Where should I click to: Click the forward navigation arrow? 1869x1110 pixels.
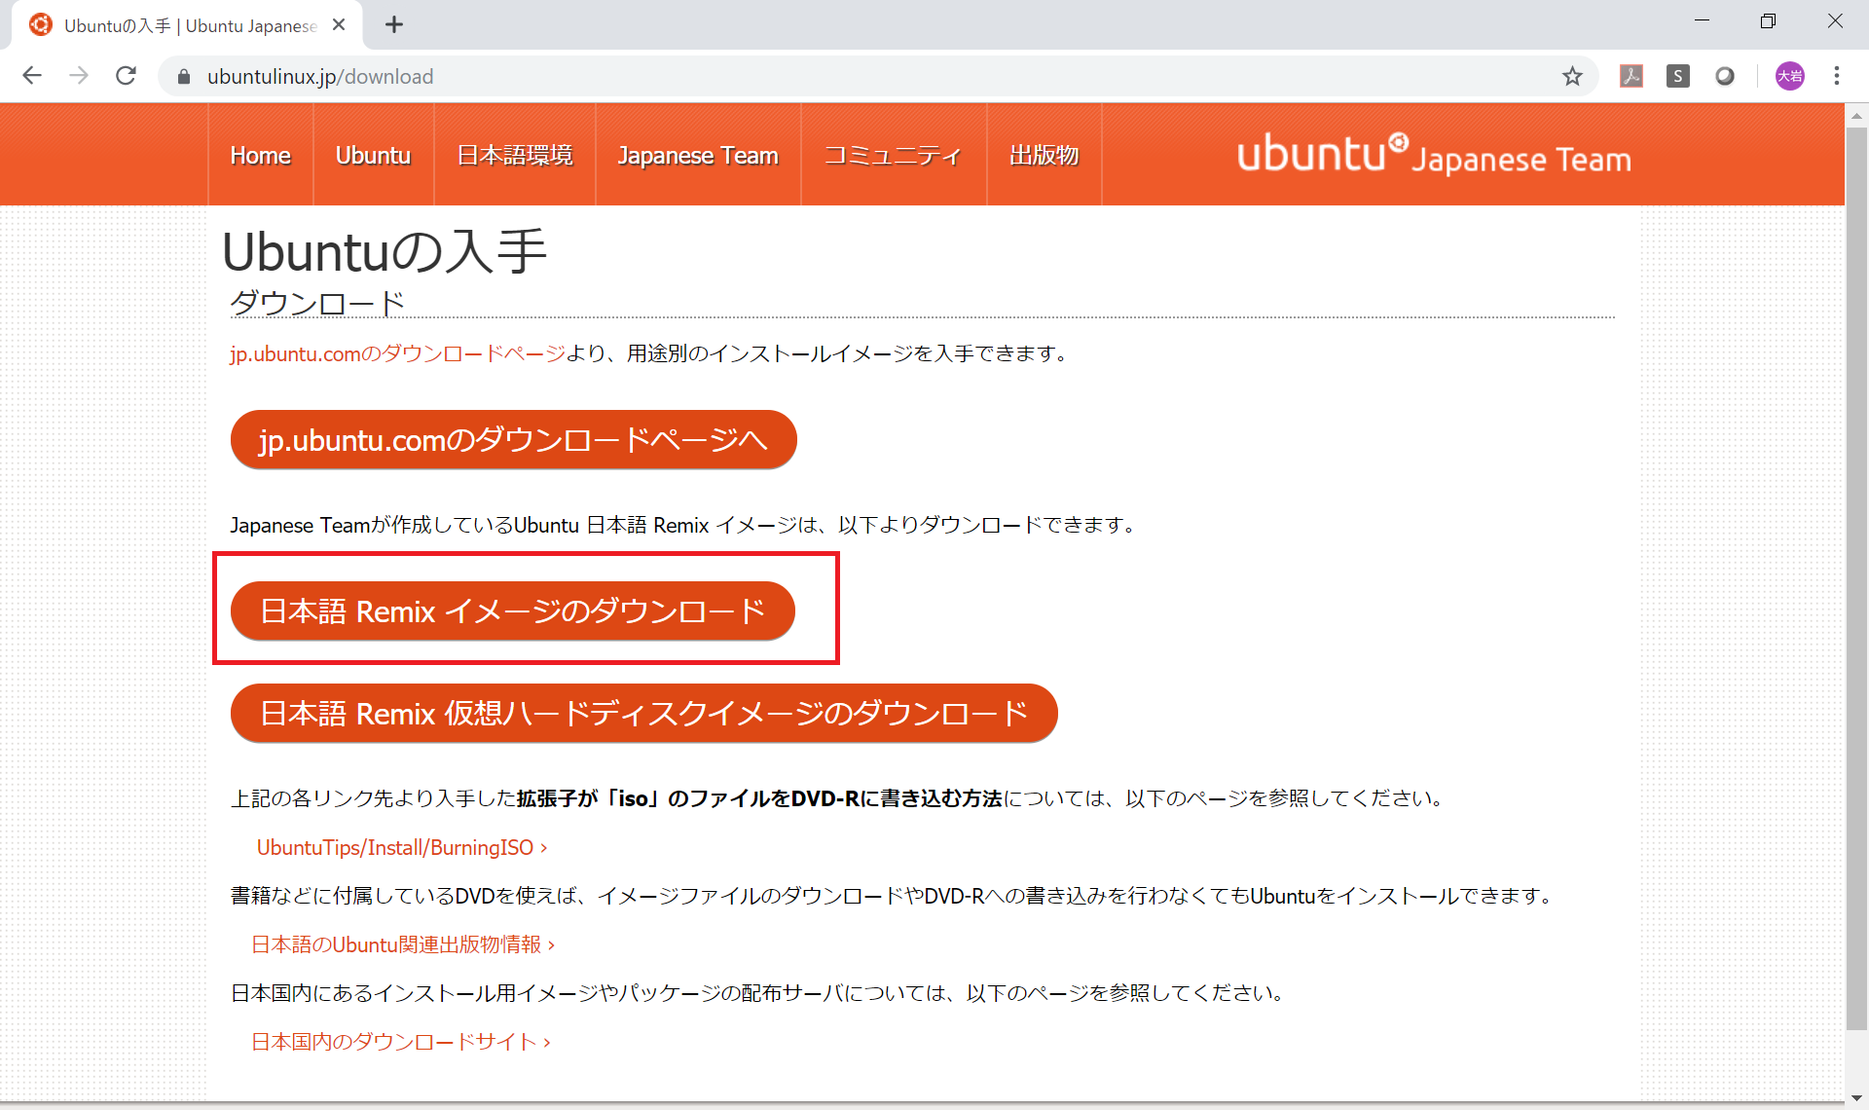(x=79, y=76)
